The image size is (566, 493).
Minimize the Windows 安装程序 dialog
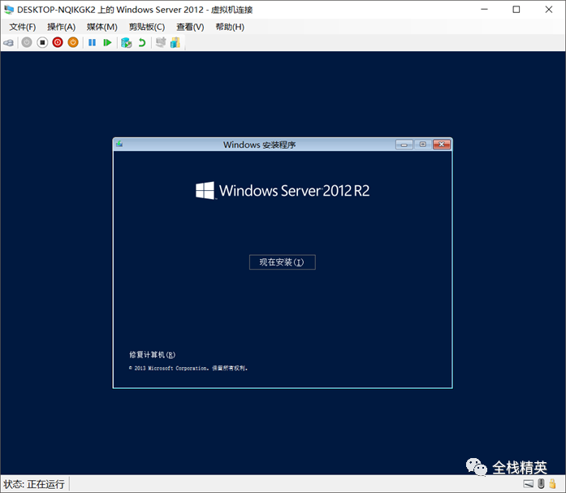click(404, 145)
